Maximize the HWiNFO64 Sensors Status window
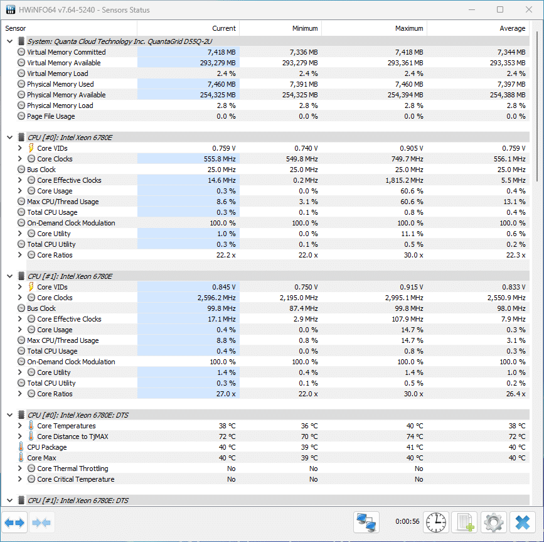The width and height of the screenshot is (544, 542). click(500, 9)
